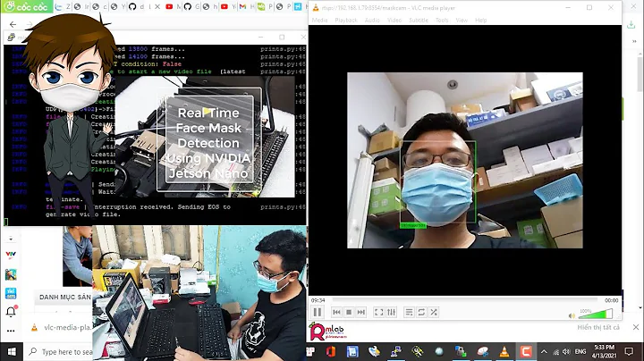The height and width of the screenshot is (361, 644).
Task: Open the game sidebar shortcut icon
Action: tap(11, 274)
